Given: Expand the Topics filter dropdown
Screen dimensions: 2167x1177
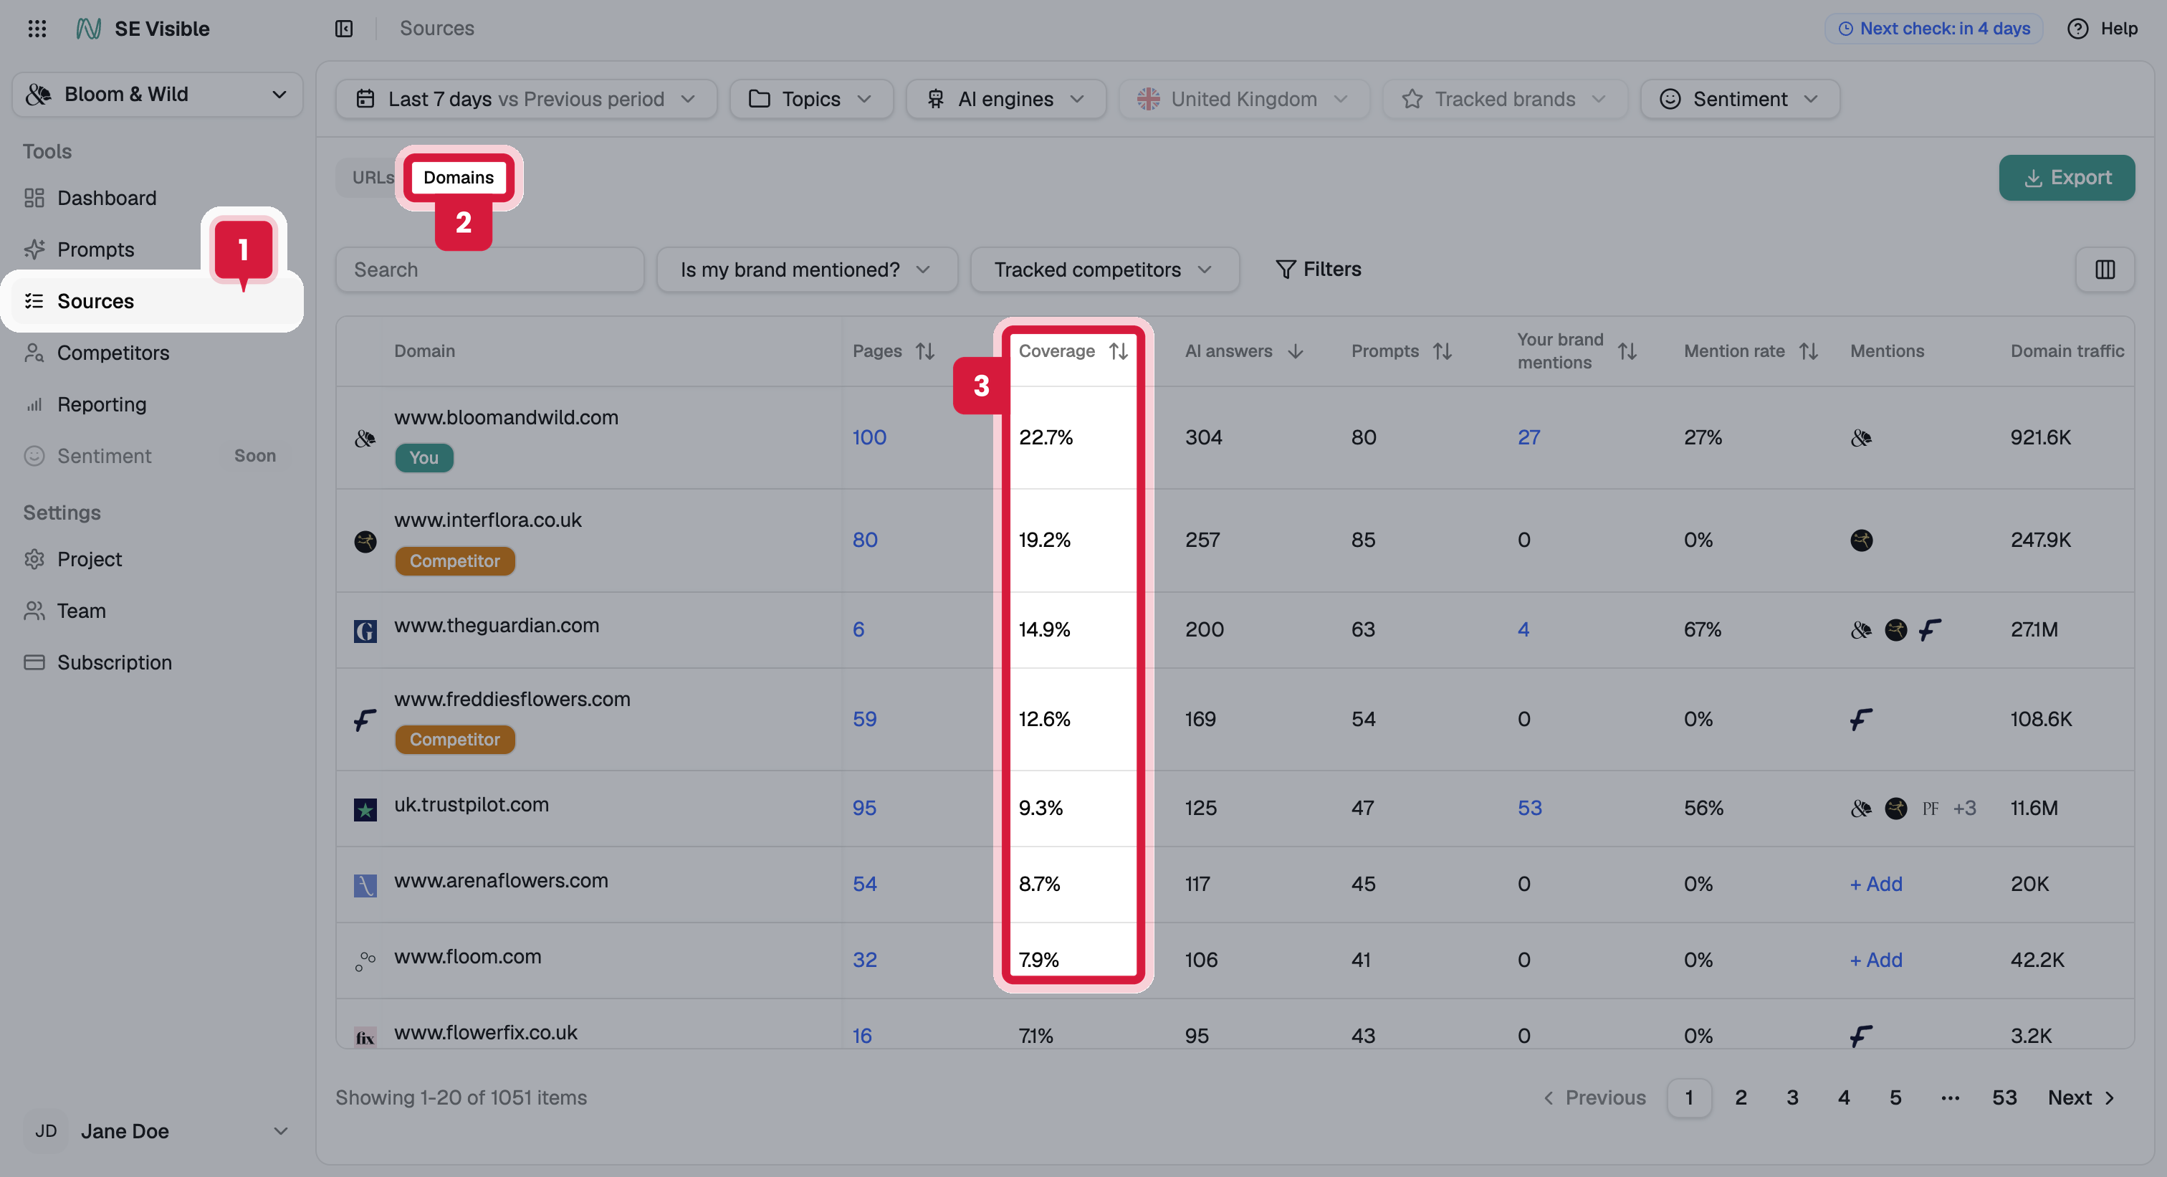Looking at the screenshot, I should 811,99.
